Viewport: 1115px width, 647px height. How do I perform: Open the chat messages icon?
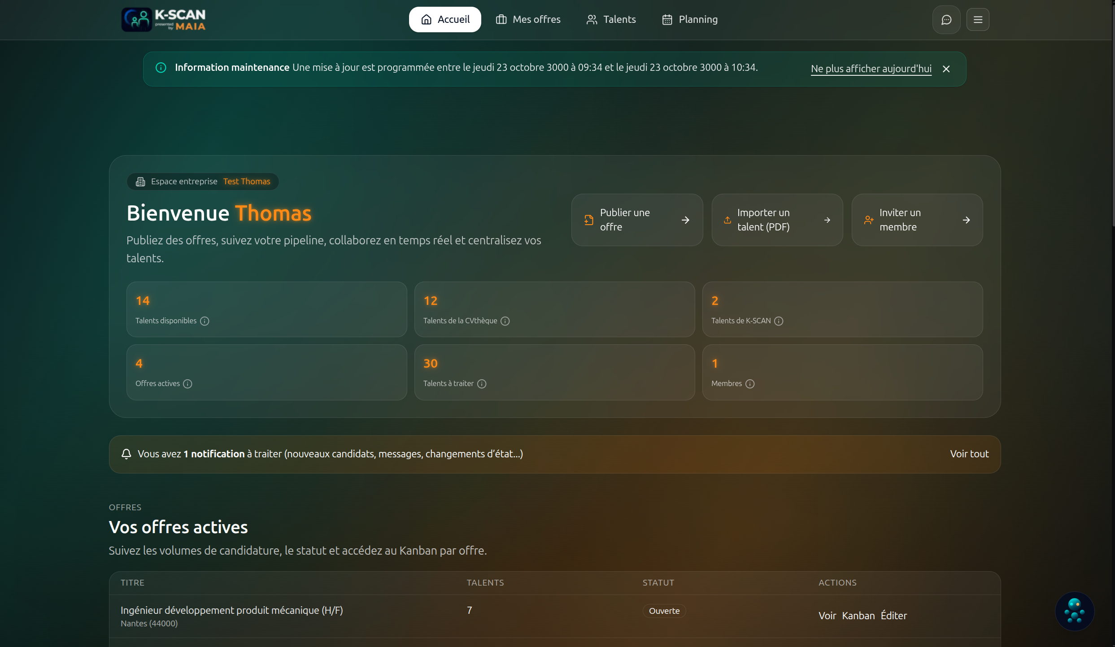click(946, 20)
